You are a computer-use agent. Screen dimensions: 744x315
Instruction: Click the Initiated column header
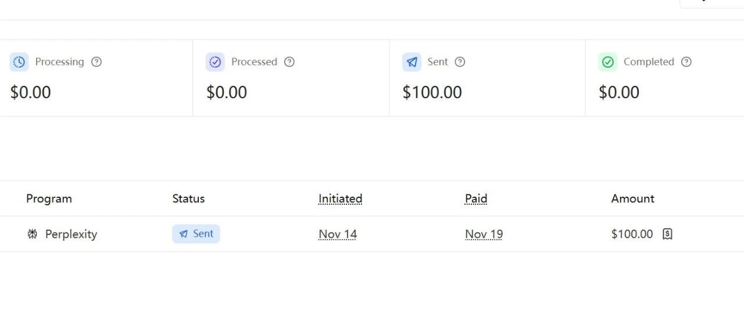click(340, 198)
